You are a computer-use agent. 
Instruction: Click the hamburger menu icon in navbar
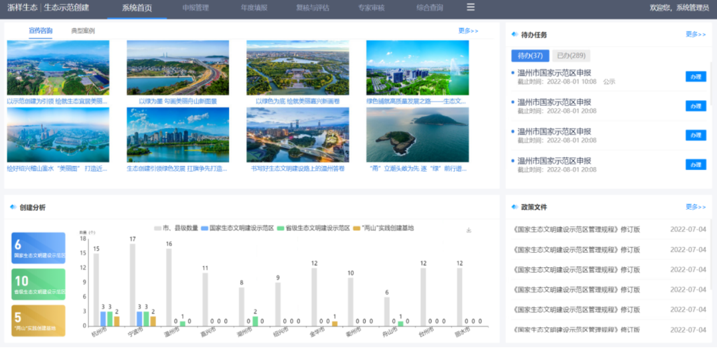pos(471,7)
